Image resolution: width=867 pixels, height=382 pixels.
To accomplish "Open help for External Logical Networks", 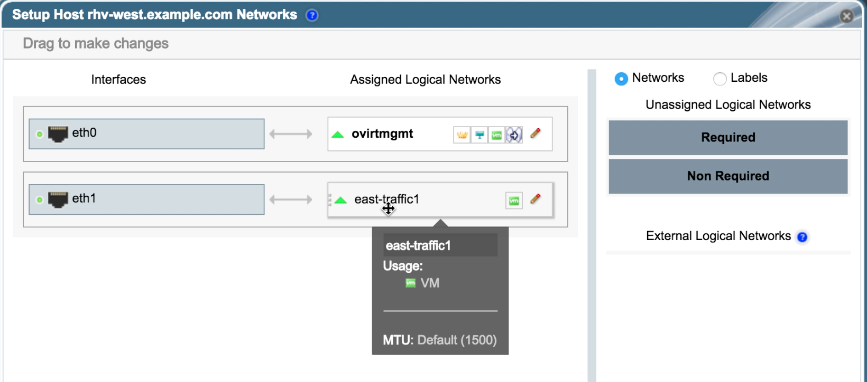I will click(802, 237).
